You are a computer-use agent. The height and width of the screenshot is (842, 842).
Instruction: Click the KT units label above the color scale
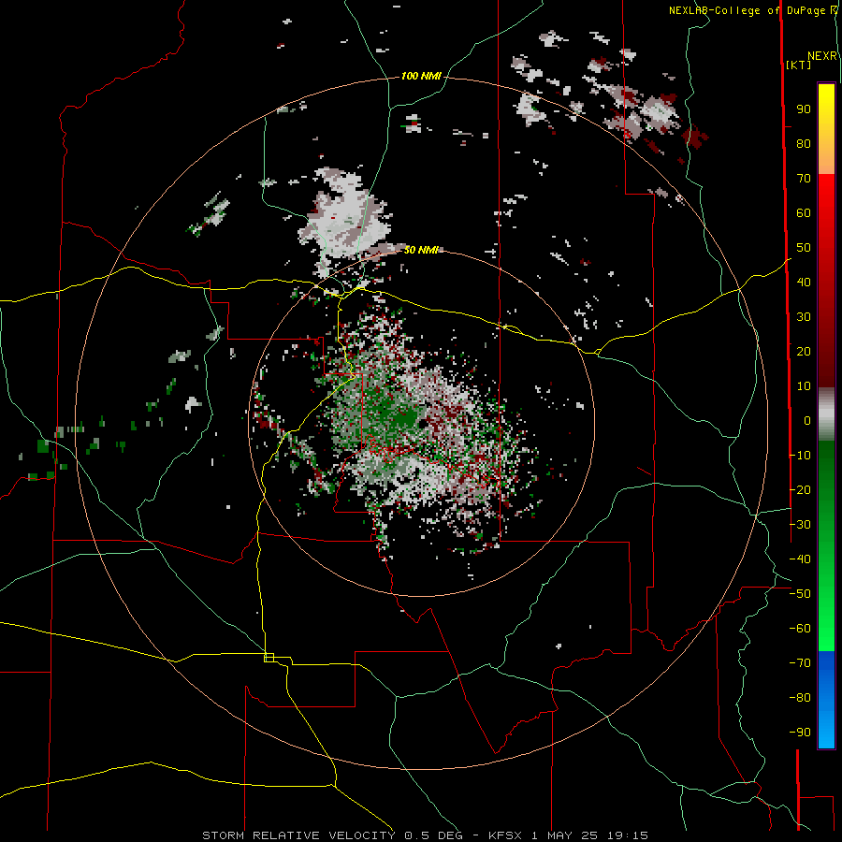[x=798, y=65]
